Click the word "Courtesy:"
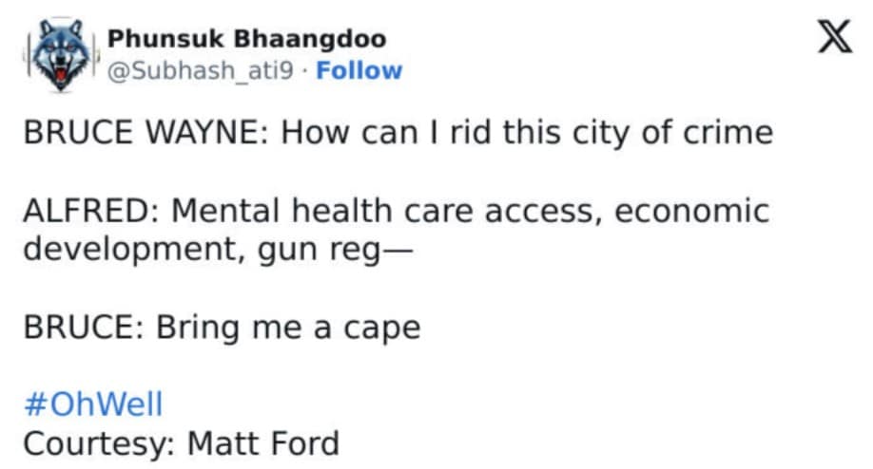 coord(98,443)
